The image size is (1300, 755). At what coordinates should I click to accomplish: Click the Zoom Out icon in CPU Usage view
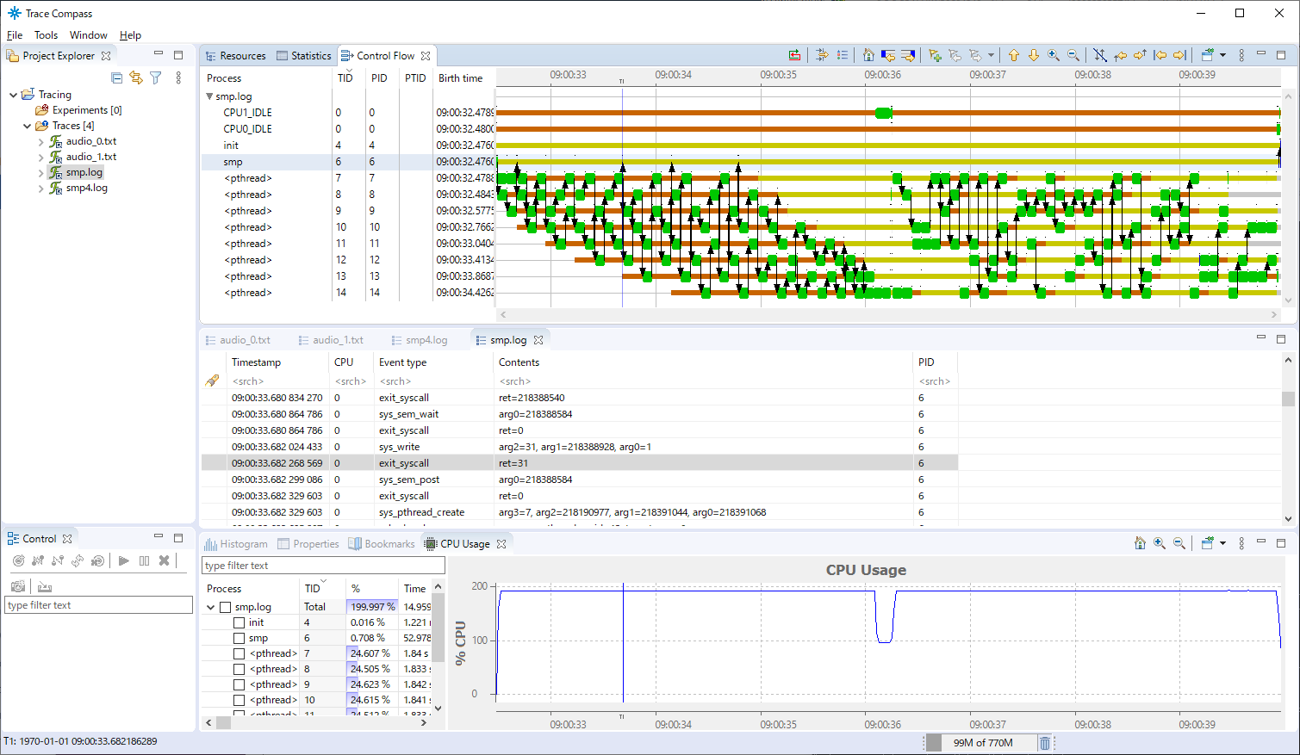point(1179,543)
